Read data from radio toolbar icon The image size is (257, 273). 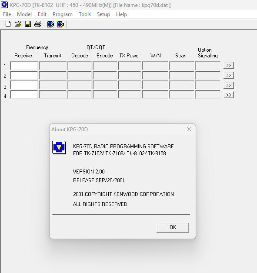point(50,24)
